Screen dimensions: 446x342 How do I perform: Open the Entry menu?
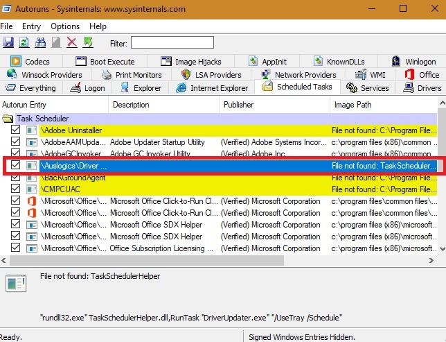[x=31, y=26]
